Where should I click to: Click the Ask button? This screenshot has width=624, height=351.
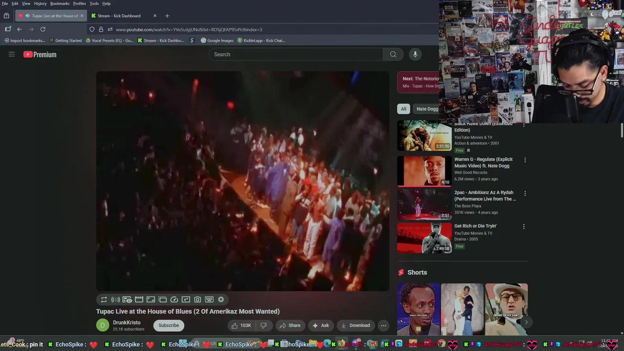click(x=321, y=325)
